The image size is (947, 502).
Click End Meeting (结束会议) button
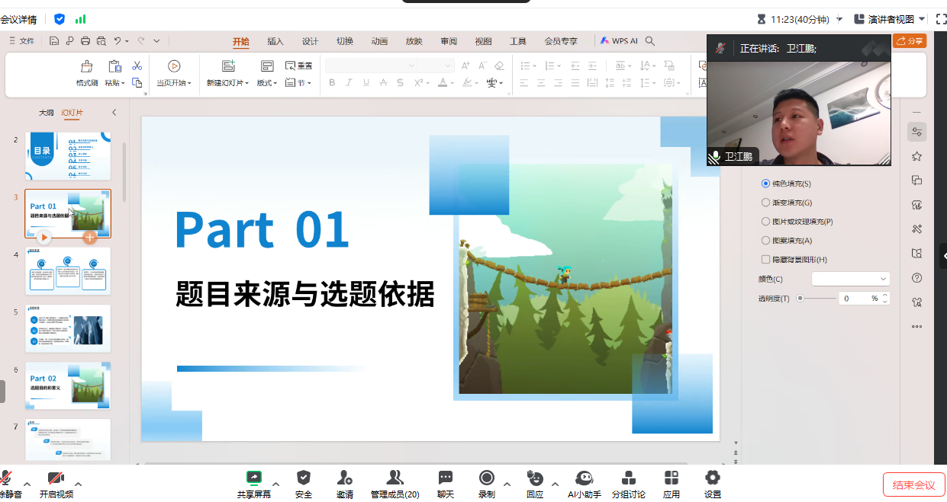pos(914,485)
